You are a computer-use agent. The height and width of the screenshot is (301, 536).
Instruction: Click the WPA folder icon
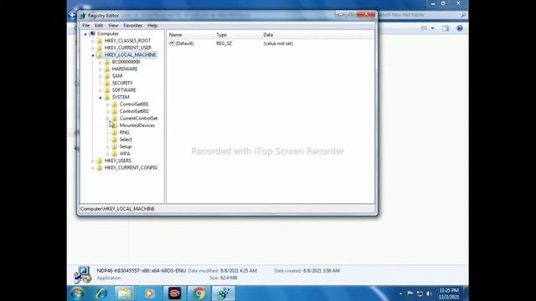(115, 154)
